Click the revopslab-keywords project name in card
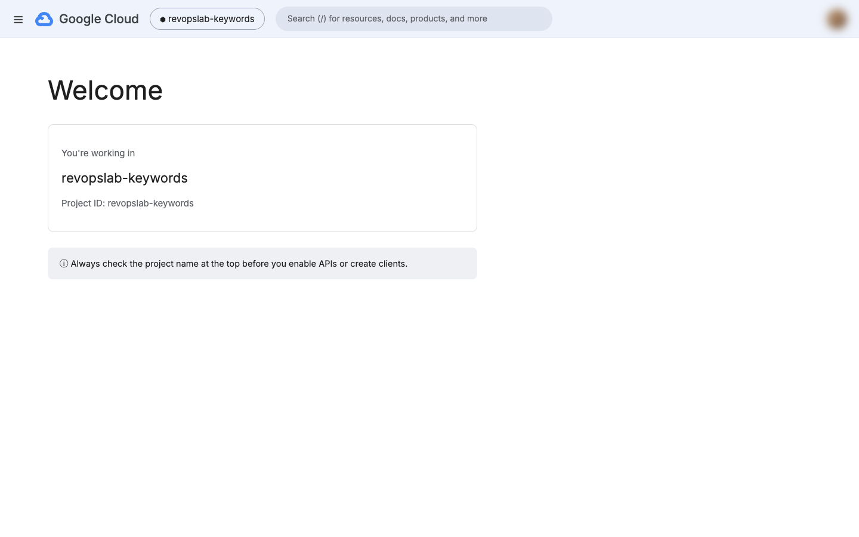Viewport: 859px width, 537px height. pos(125,178)
